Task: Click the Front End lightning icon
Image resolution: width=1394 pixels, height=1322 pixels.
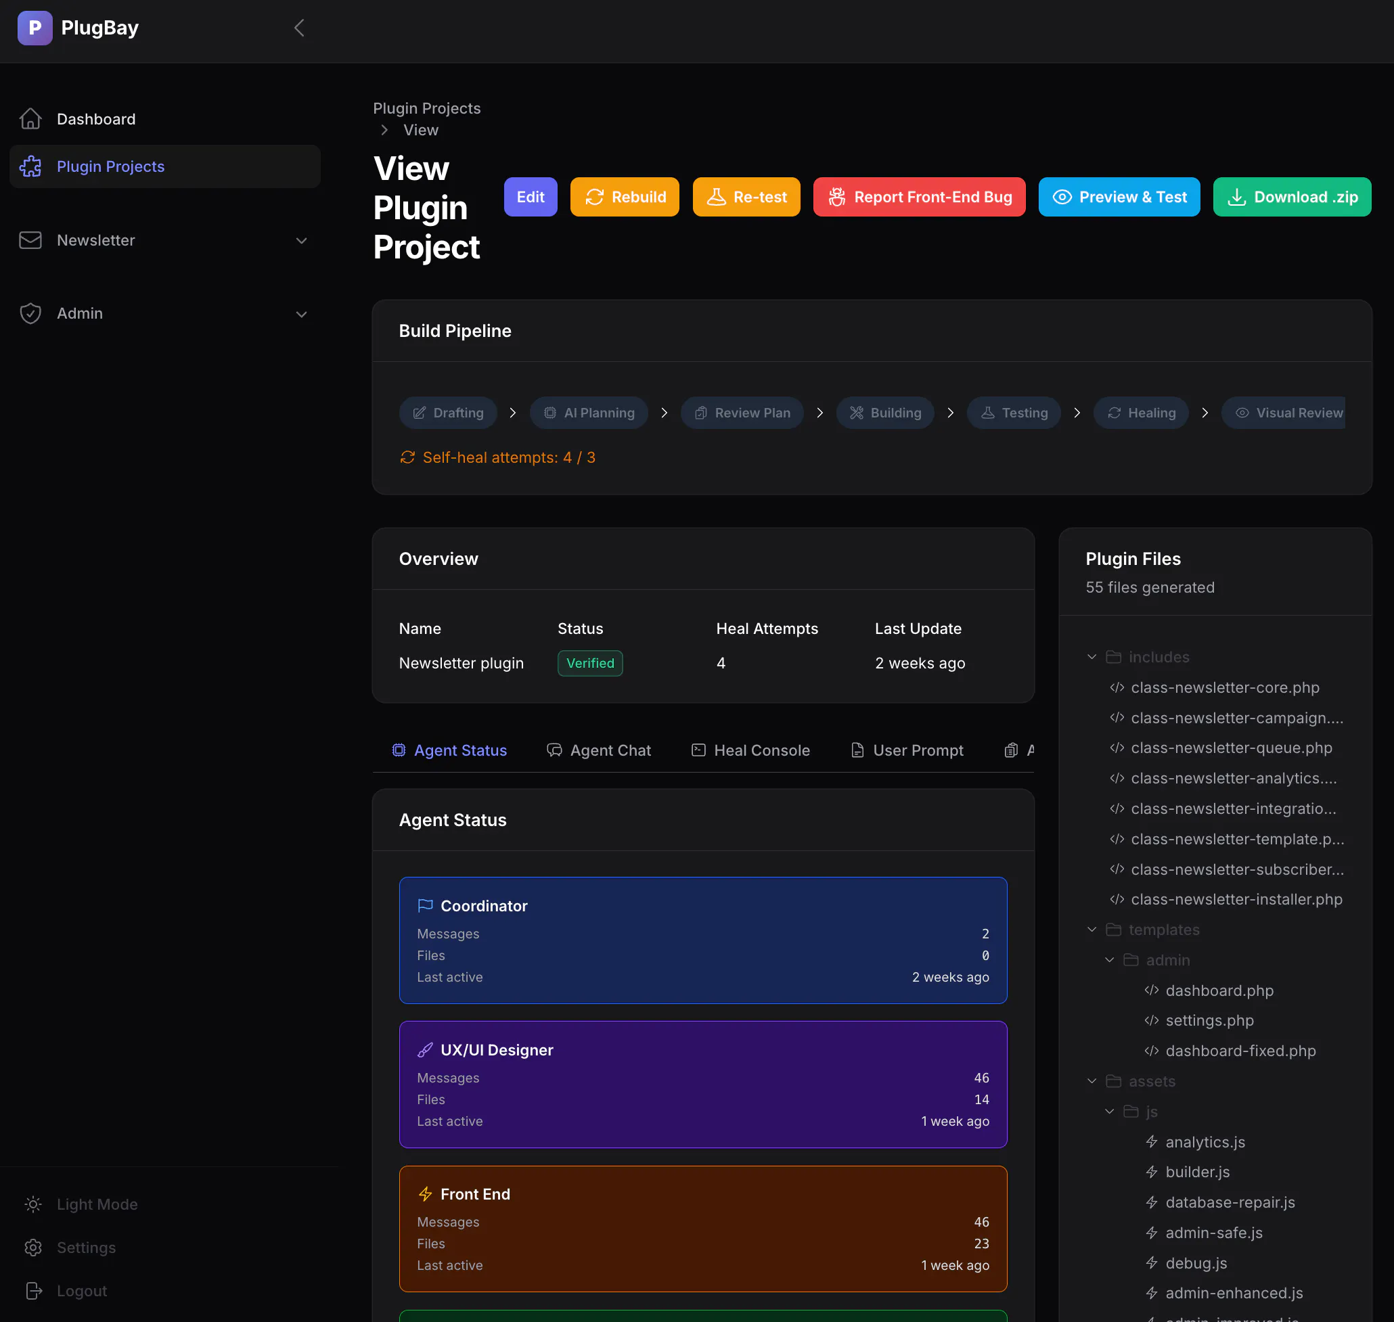Action: [425, 1193]
